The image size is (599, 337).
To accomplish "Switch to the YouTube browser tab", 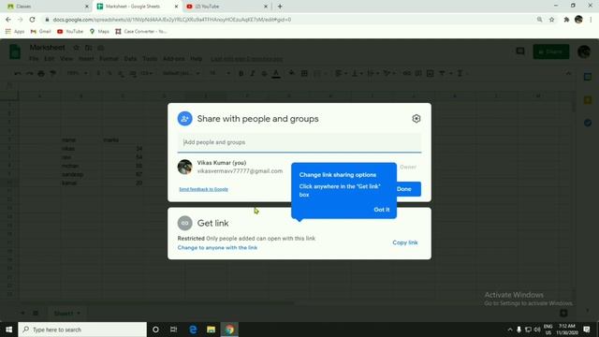I will (226, 7).
